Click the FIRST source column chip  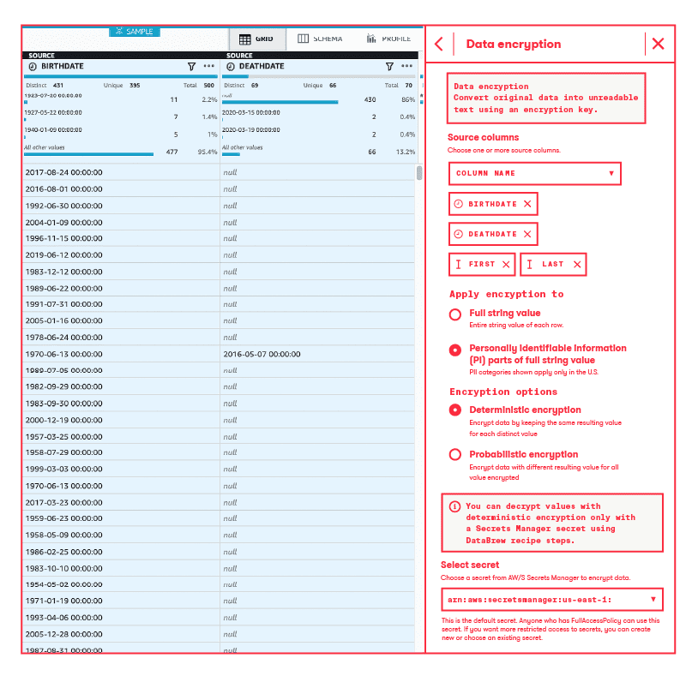[x=482, y=265]
